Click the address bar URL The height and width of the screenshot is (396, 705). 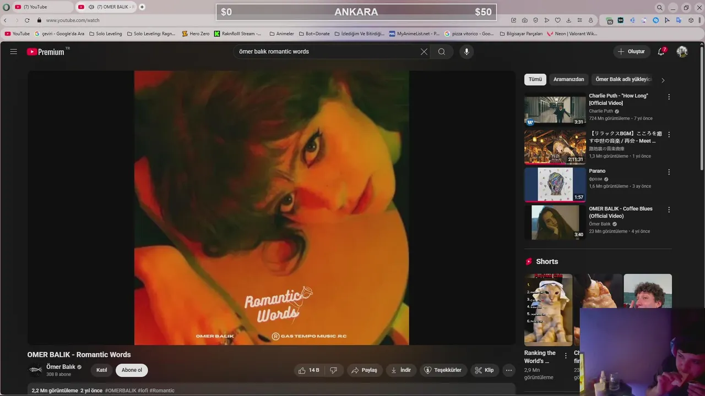tap(73, 20)
